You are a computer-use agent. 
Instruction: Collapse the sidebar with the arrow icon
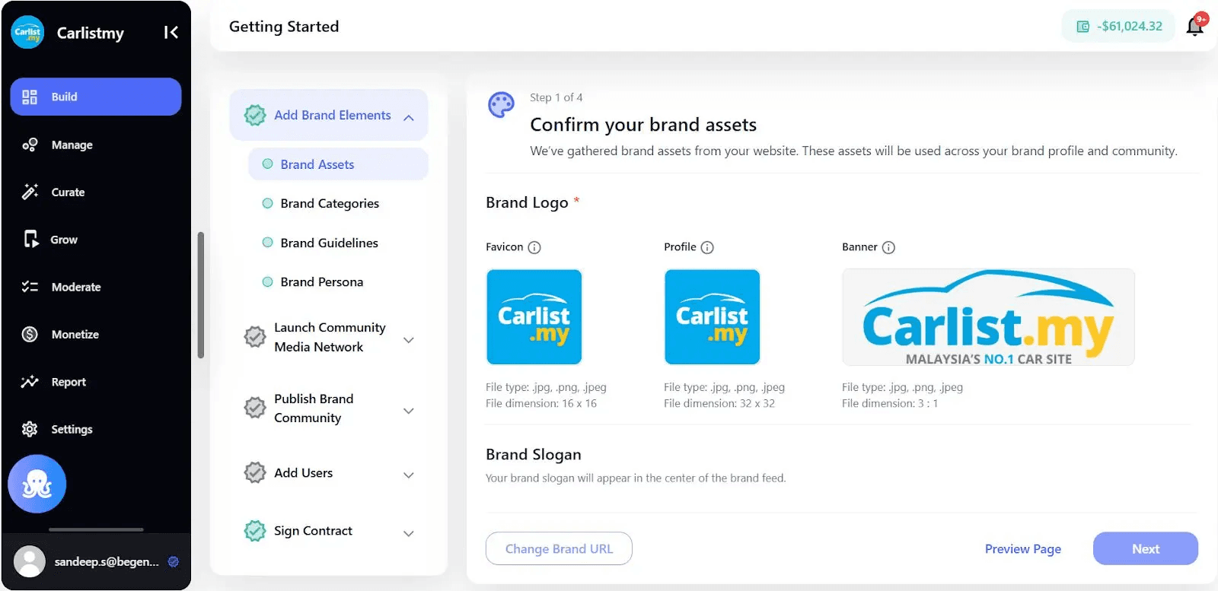(x=171, y=32)
